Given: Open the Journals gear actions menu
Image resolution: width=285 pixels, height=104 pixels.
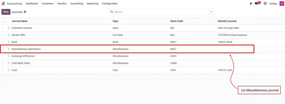Looking at the screenshot, I should pos(25,12).
